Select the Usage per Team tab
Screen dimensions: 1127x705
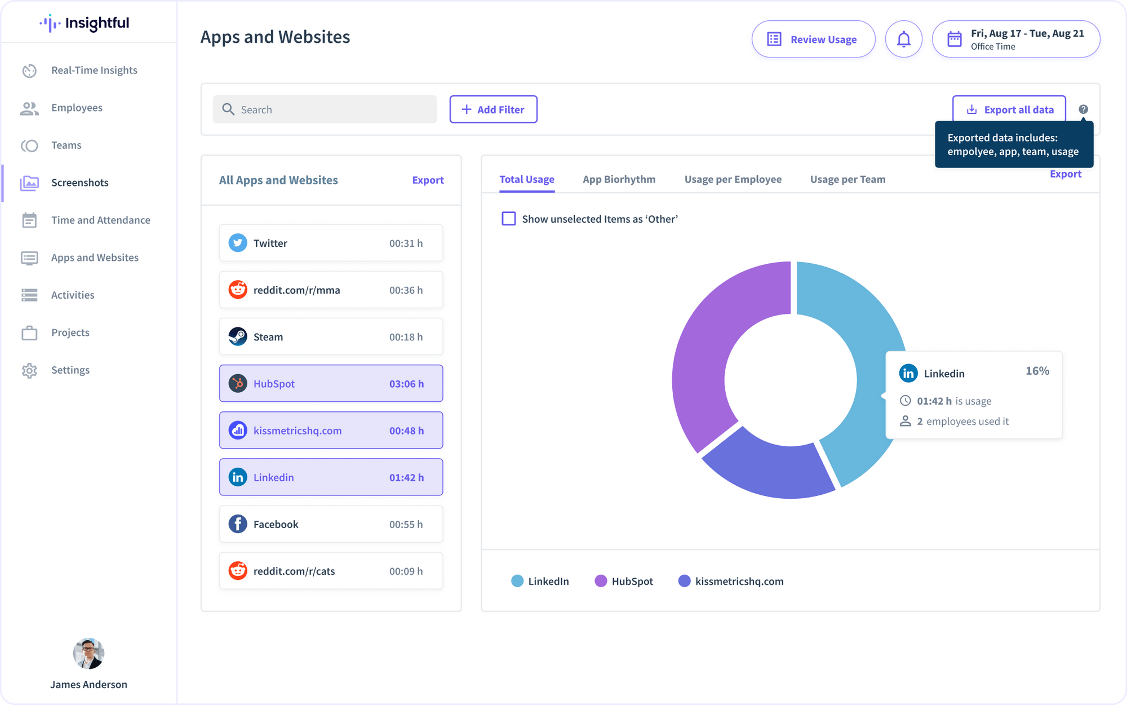848,179
